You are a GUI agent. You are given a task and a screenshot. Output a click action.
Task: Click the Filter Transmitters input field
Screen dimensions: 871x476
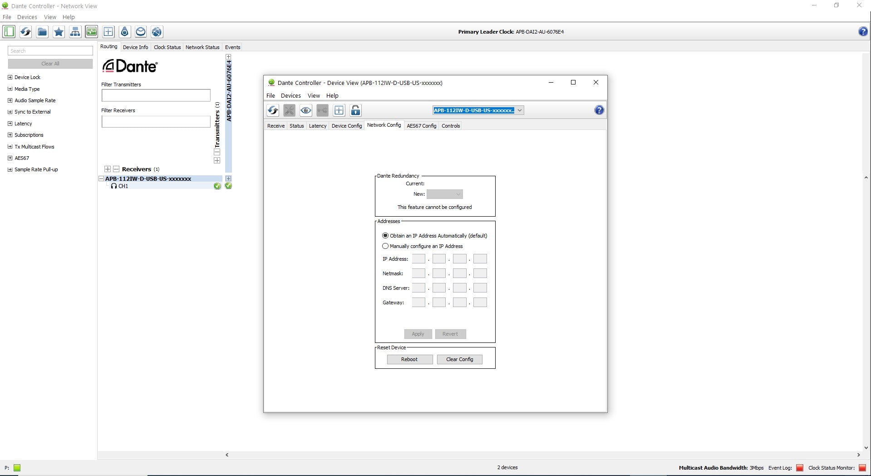156,95
